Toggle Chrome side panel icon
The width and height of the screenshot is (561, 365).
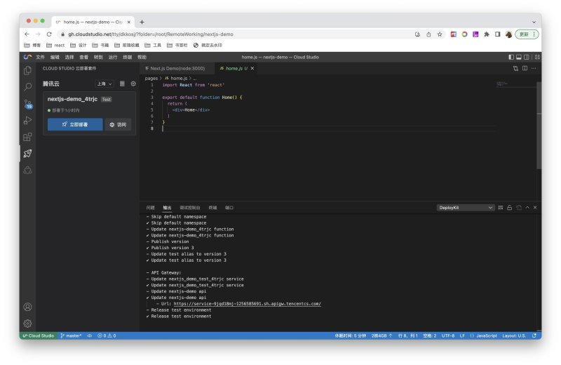(x=497, y=34)
